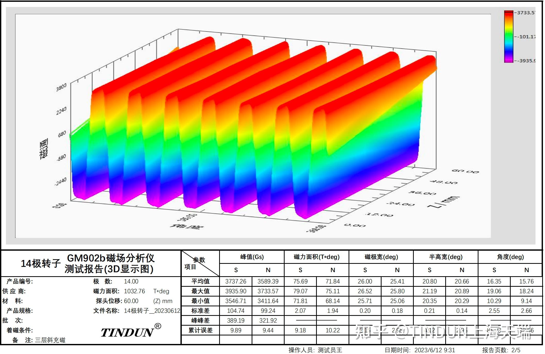Click the cumulative error value 10.22
Image resolution: width=545 pixels, height=354 pixels.
(333, 330)
